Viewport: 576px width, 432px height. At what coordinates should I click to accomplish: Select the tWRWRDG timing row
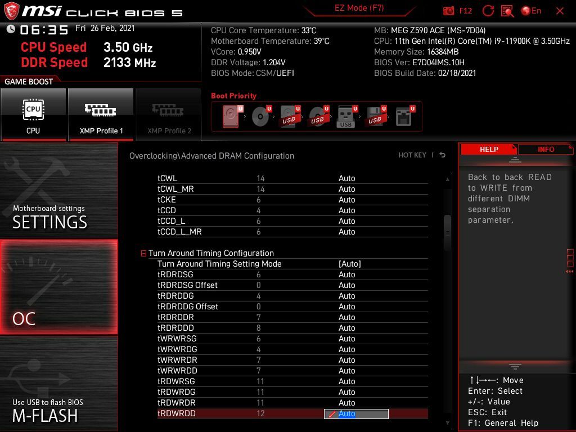coord(292,349)
